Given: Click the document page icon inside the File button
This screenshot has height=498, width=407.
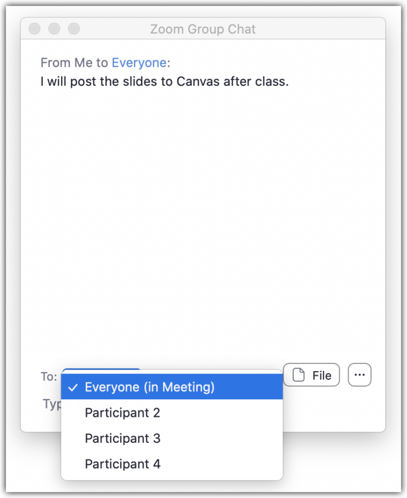Looking at the screenshot, I should (x=299, y=374).
